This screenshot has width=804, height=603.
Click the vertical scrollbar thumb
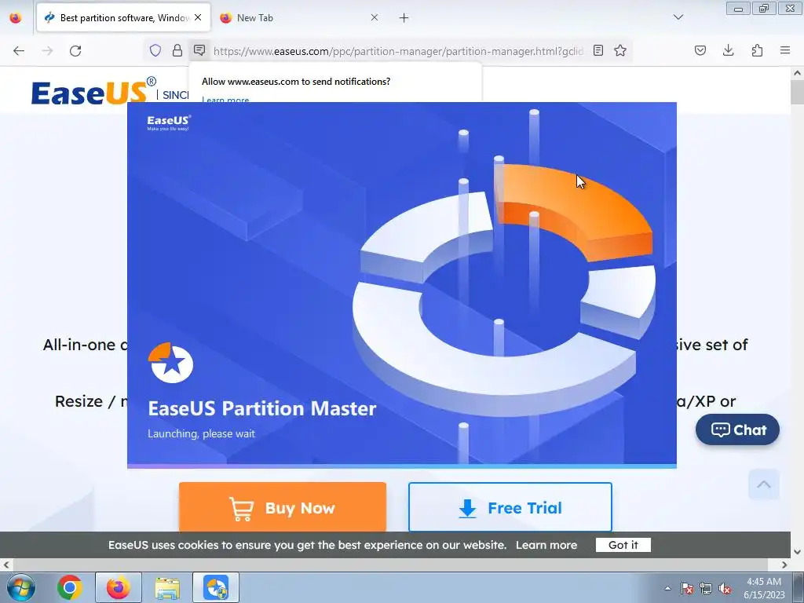(x=797, y=93)
